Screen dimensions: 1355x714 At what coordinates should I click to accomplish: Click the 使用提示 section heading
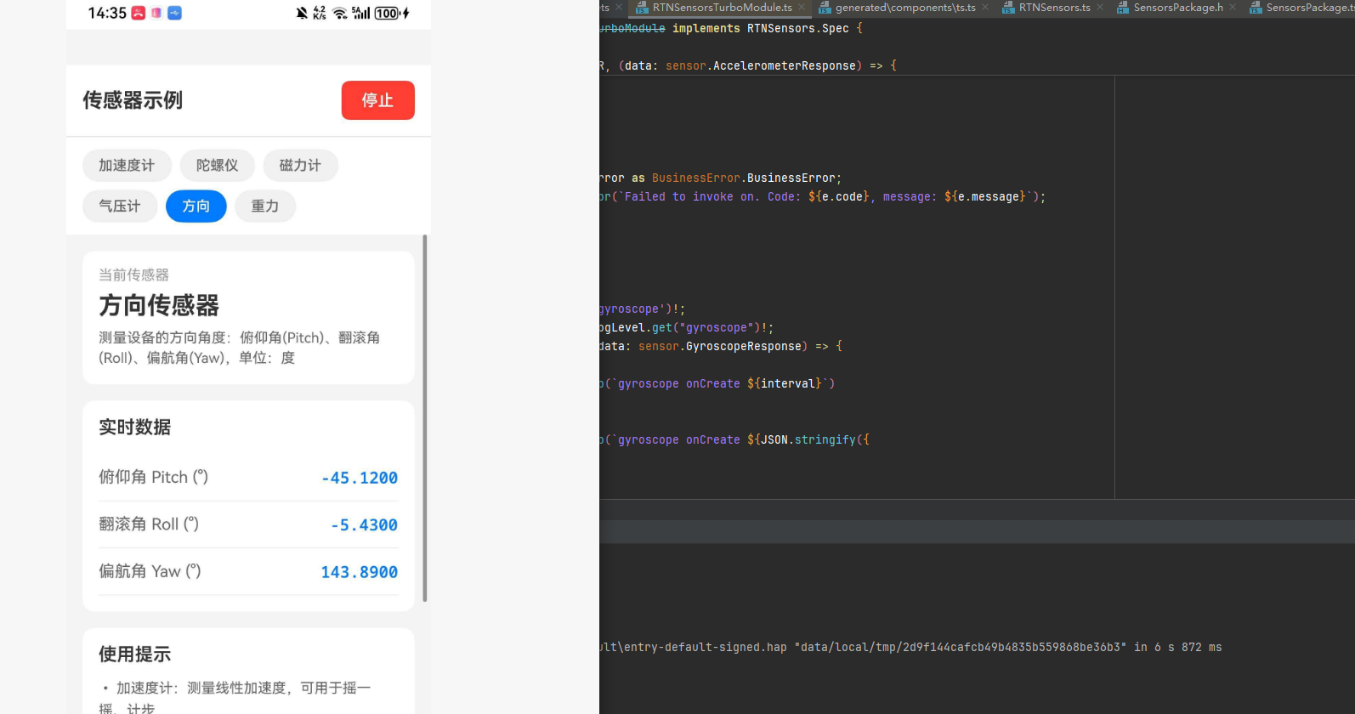point(134,654)
